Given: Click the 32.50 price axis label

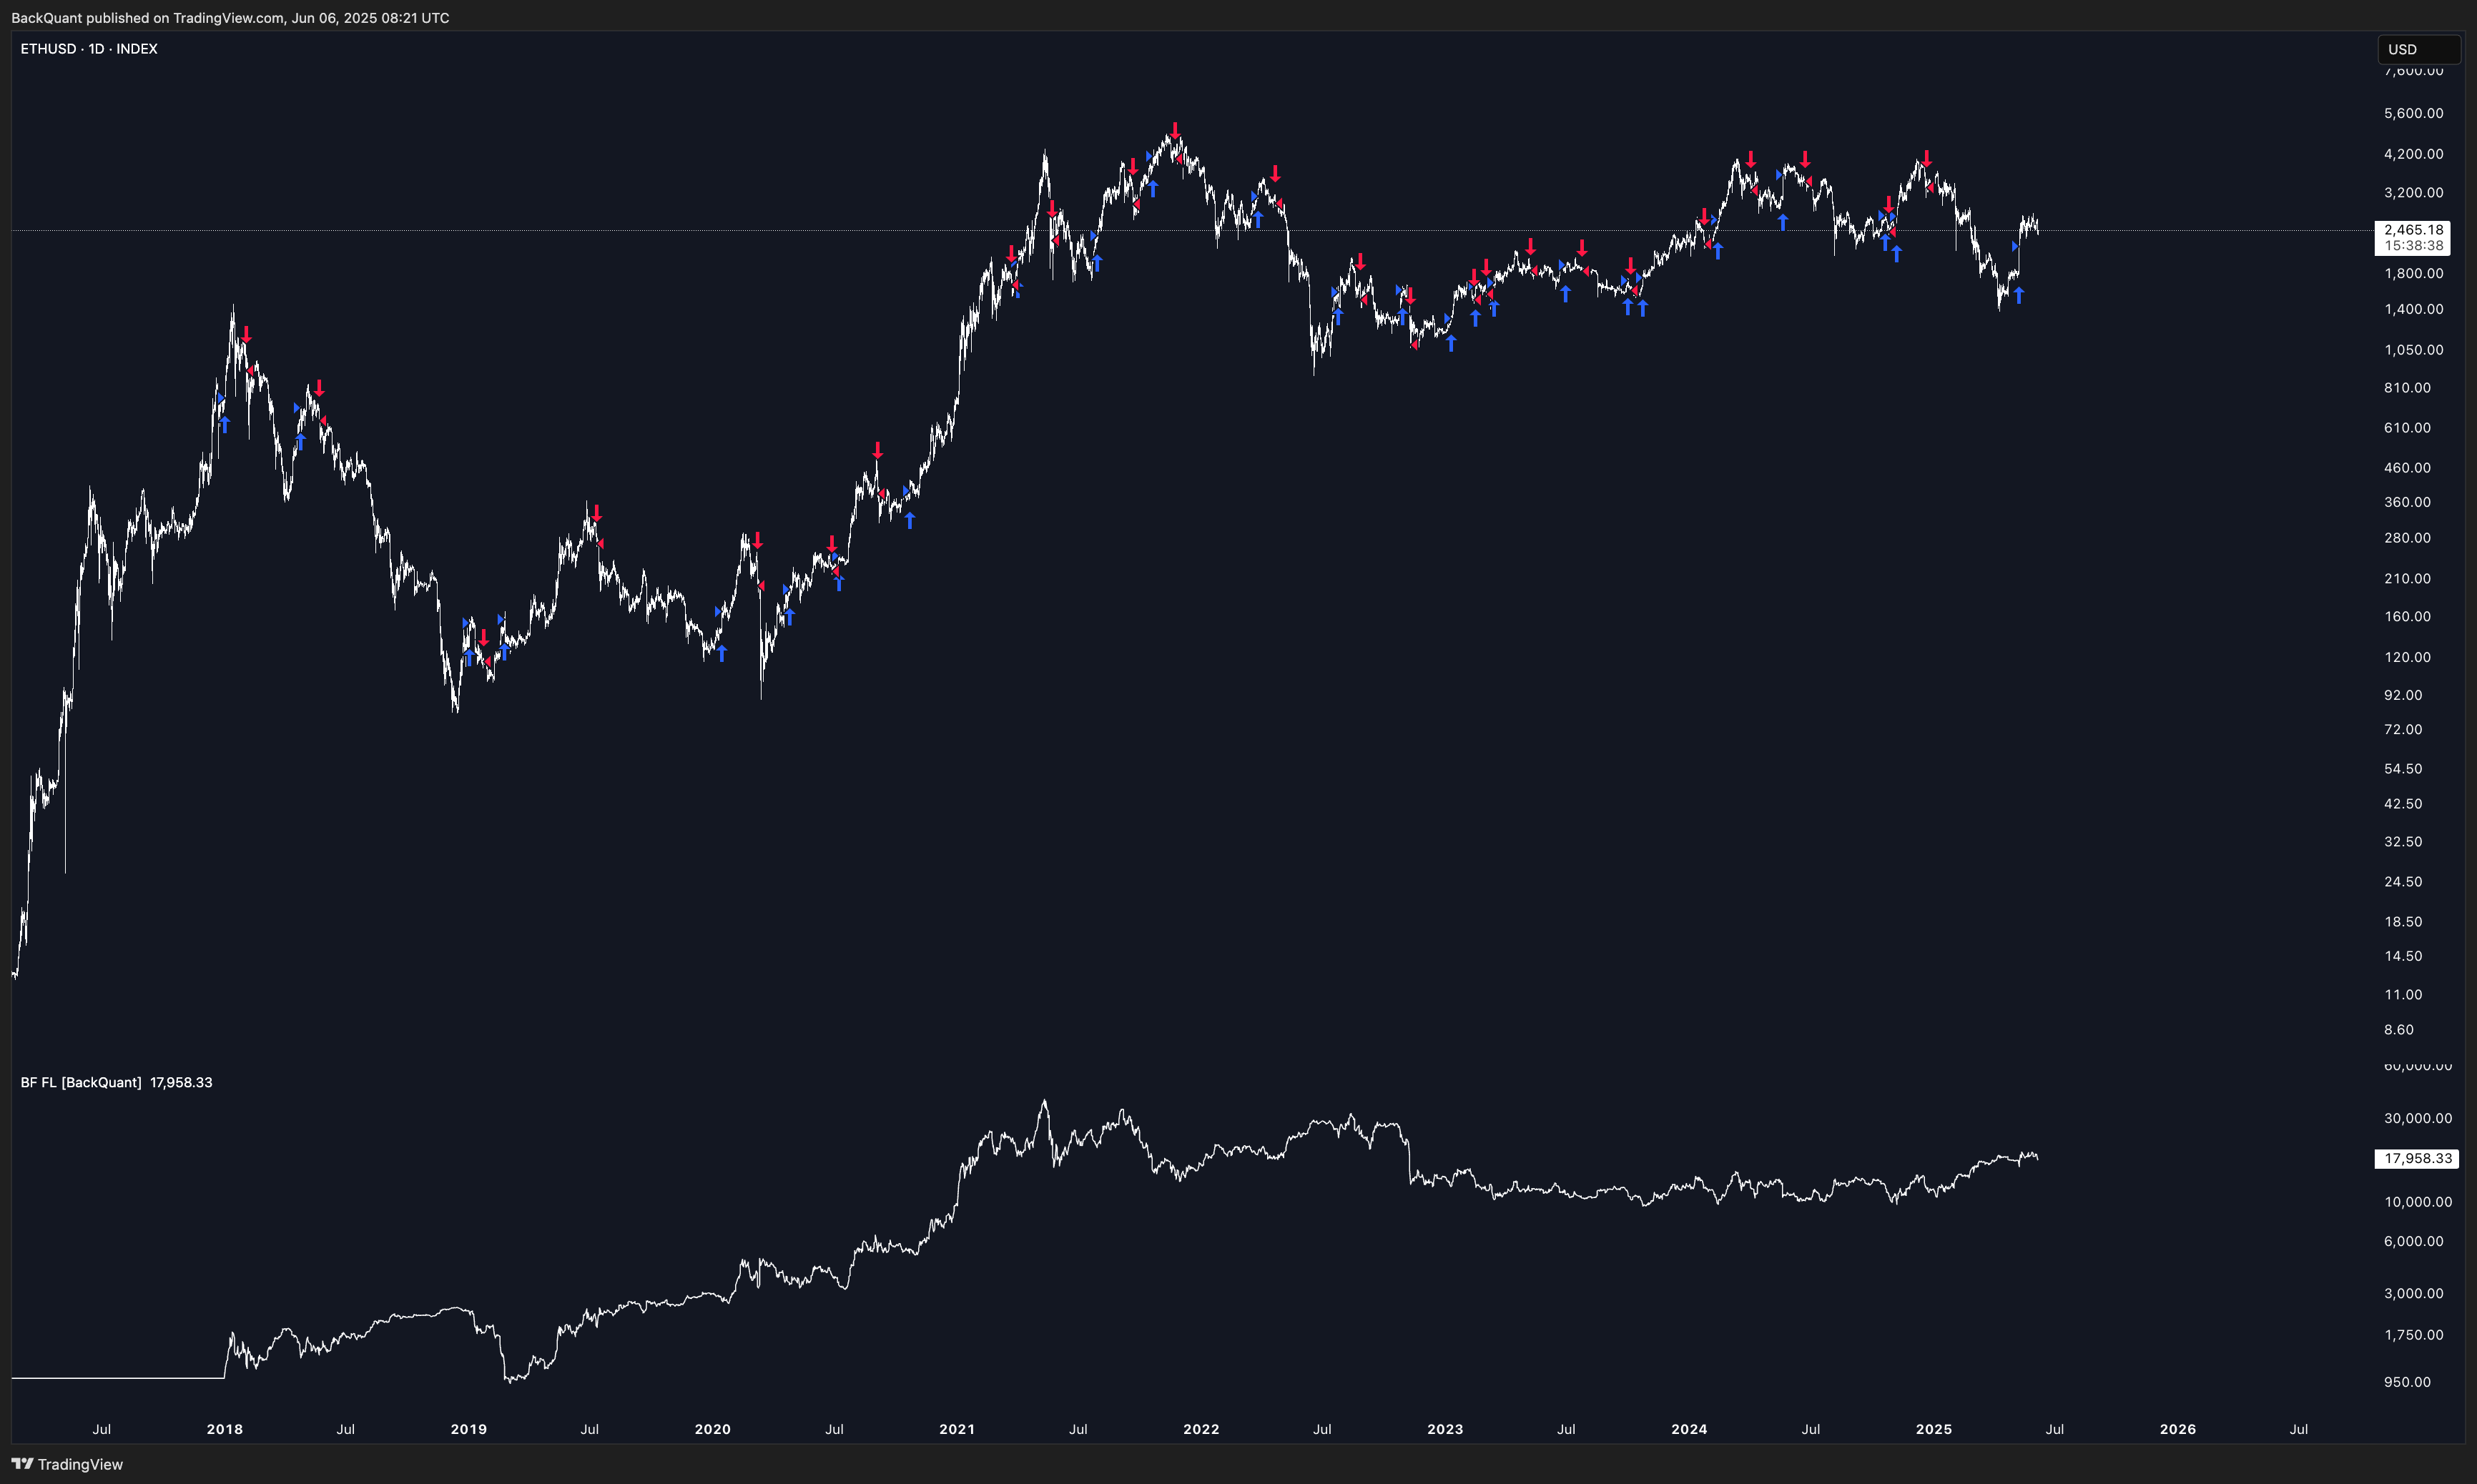Looking at the screenshot, I should click(2403, 841).
